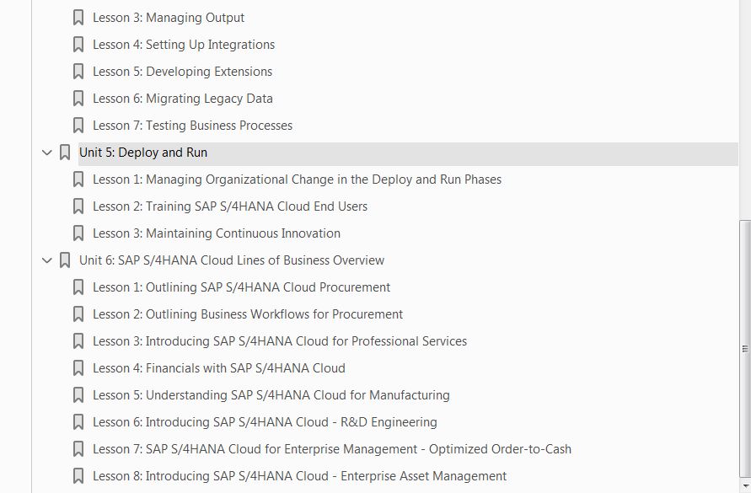This screenshot has height=493, width=751.
Task: Open Lesson 1: Outlining SAP S/4HANA Cloud Procurement
Action: 241,287
